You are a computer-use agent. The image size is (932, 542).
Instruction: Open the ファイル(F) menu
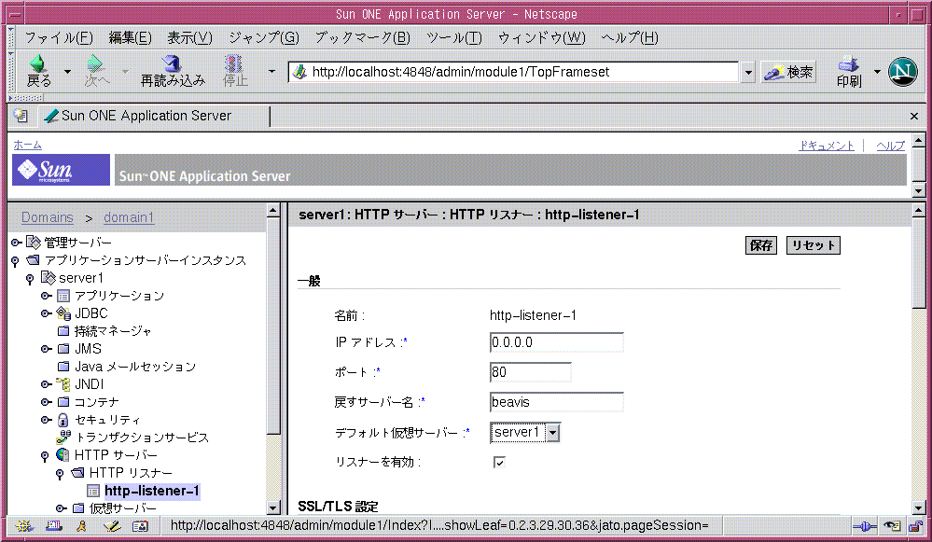58,38
